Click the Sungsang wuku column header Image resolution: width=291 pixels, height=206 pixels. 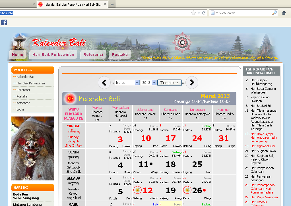[x=171, y=114]
